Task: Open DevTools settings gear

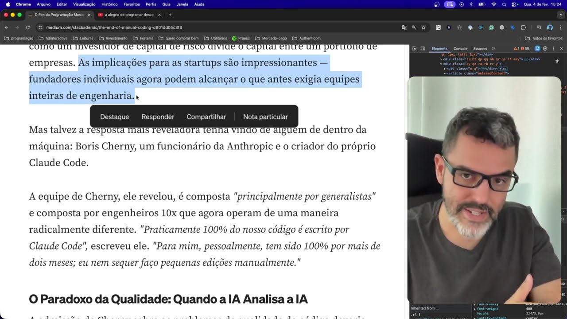Action: coord(545,49)
